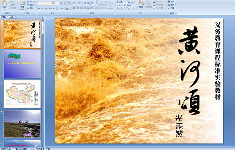Click the Clear Formatting eraser icon

point(69,3)
